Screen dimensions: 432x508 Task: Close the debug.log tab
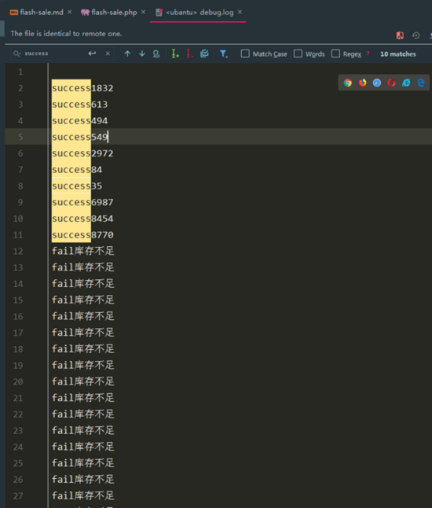(x=240, y=12)
